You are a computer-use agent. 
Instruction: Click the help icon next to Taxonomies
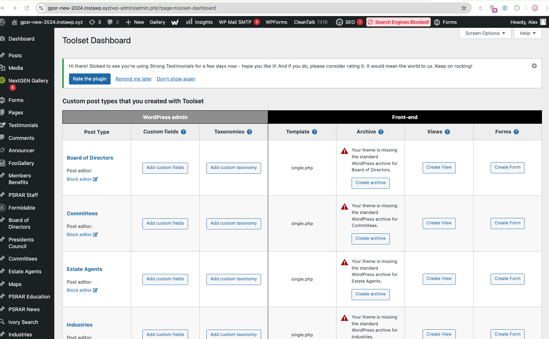click(x=249, y=132)
